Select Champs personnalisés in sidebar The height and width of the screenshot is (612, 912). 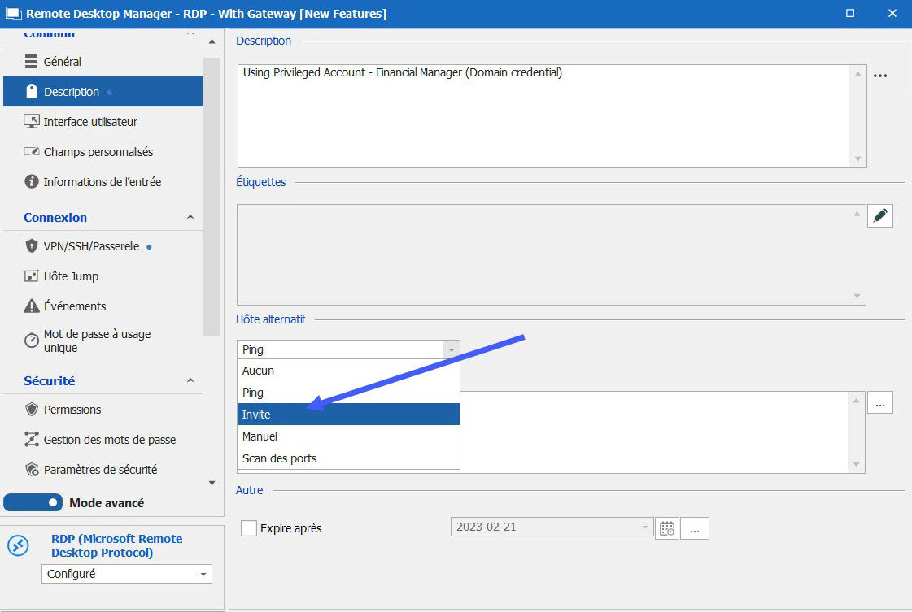[x=98, y=152]
